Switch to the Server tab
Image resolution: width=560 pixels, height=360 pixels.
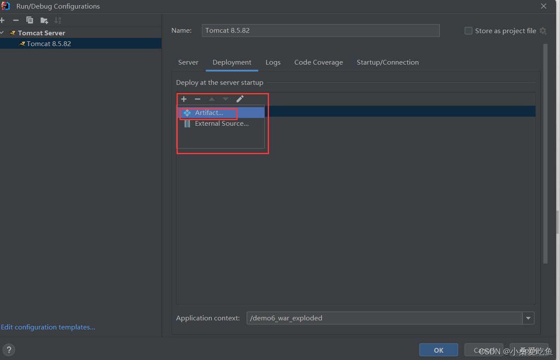[188, 62]
